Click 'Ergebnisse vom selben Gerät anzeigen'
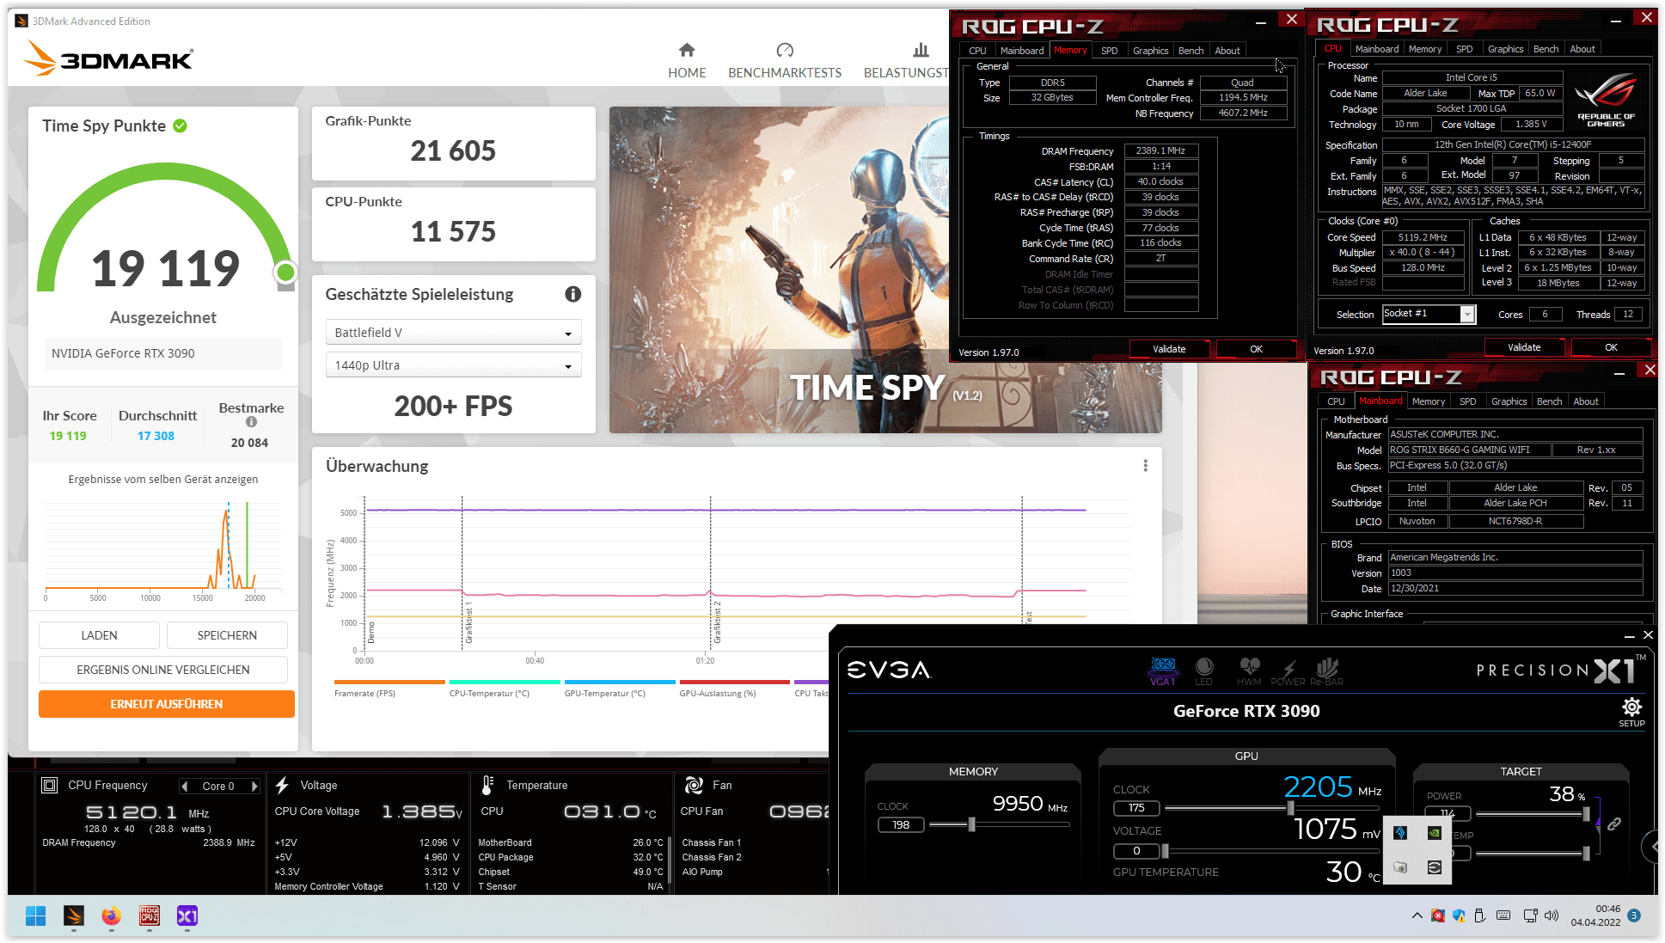Image resolution: width=1665 pixels, height=943 pixels. click(x=163, y=480)
